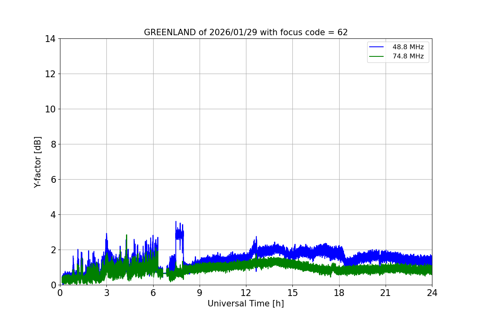Click y-axis tick label 2
Viewport: 480px width, 320px height.
(x=52, y=250)
